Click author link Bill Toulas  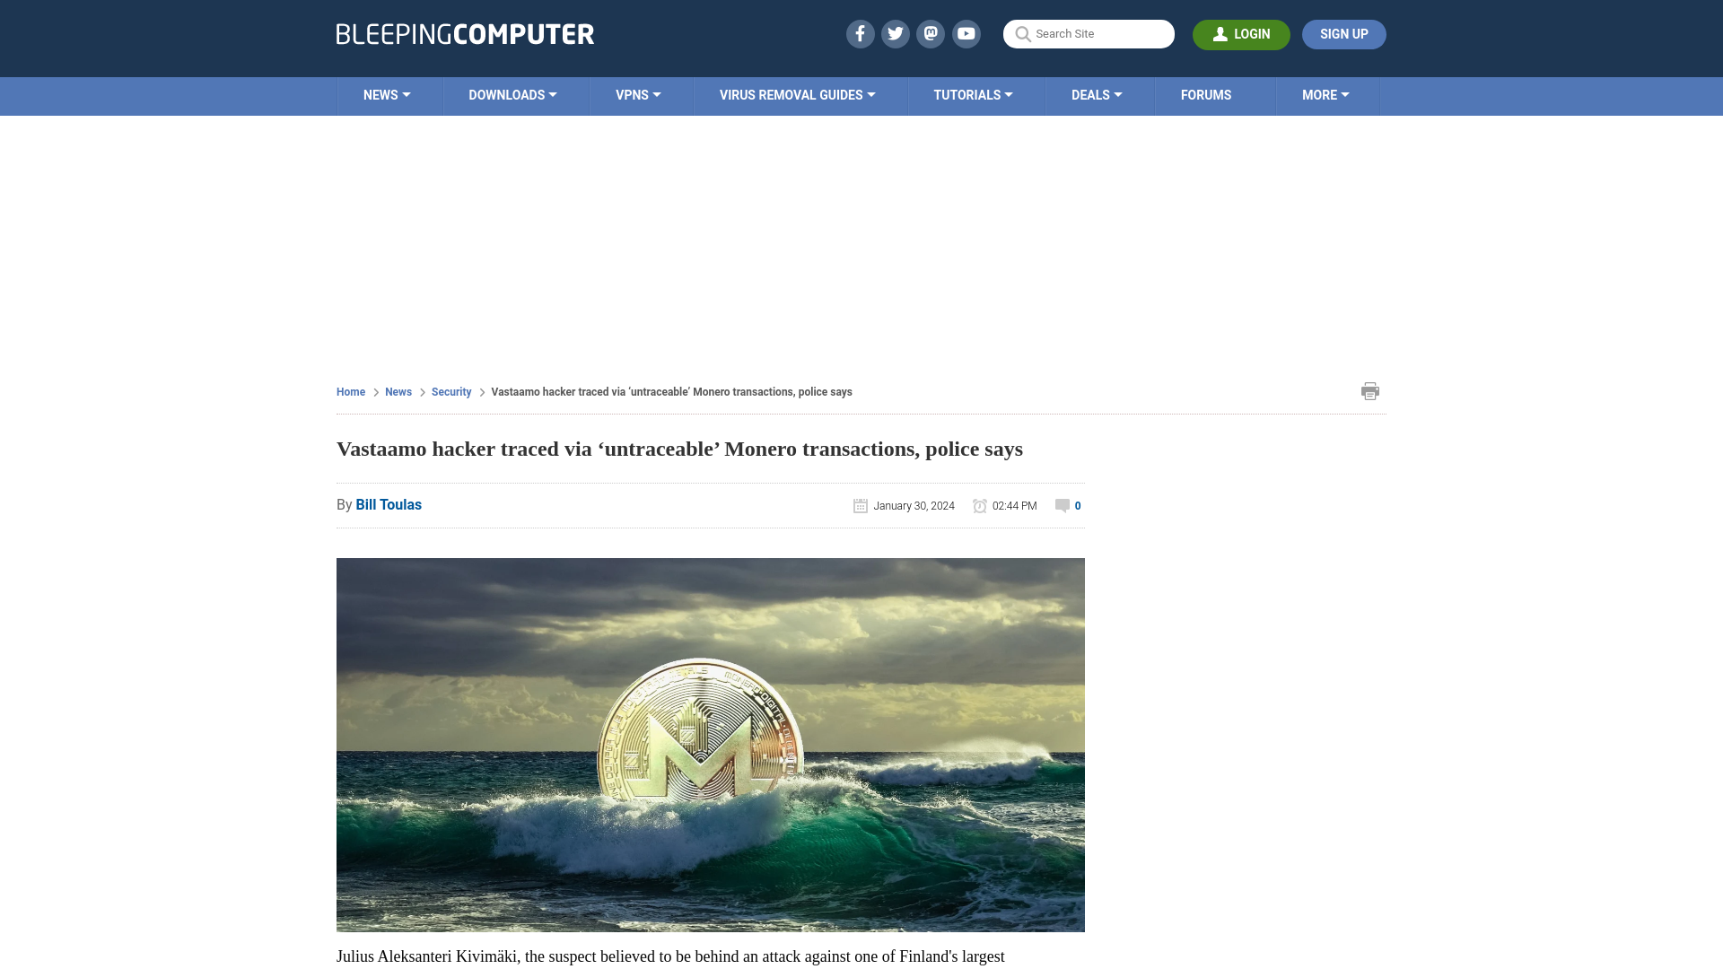click(x=389, y=504)
